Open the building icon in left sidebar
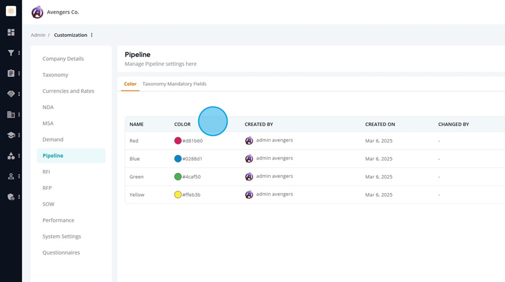 click(x=11, y=114)
